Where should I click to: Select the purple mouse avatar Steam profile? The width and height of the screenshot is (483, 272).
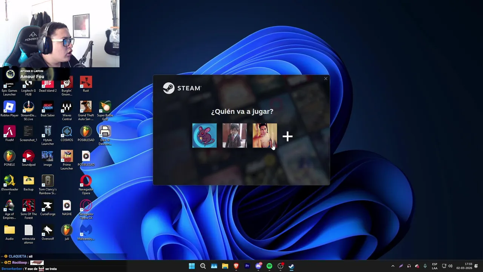[x=205, y=136]
